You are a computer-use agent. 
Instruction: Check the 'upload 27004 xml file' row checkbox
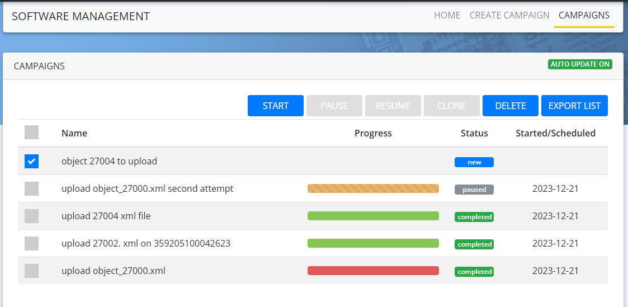point(31,216)
